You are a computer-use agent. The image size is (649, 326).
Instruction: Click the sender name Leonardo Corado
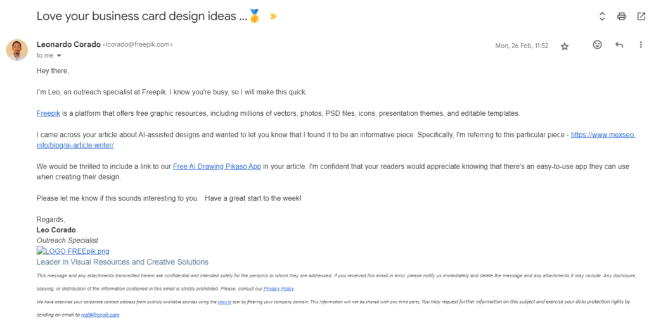tap(68, 45)
